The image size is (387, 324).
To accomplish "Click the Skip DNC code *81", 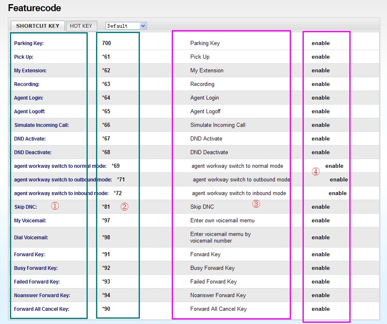I will (x=106, y=207).
